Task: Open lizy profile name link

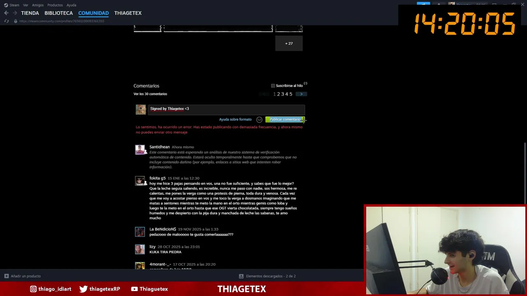Action: click(152, 247)
